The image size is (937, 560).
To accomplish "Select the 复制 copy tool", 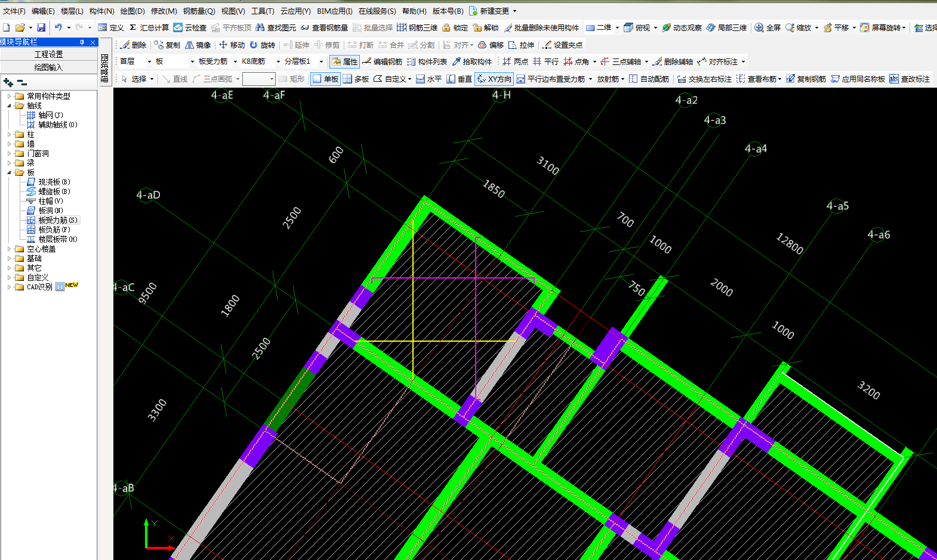I will 167,45.
